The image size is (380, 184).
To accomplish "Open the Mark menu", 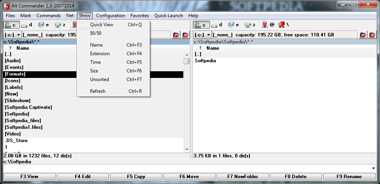I will tap(26, 16).
